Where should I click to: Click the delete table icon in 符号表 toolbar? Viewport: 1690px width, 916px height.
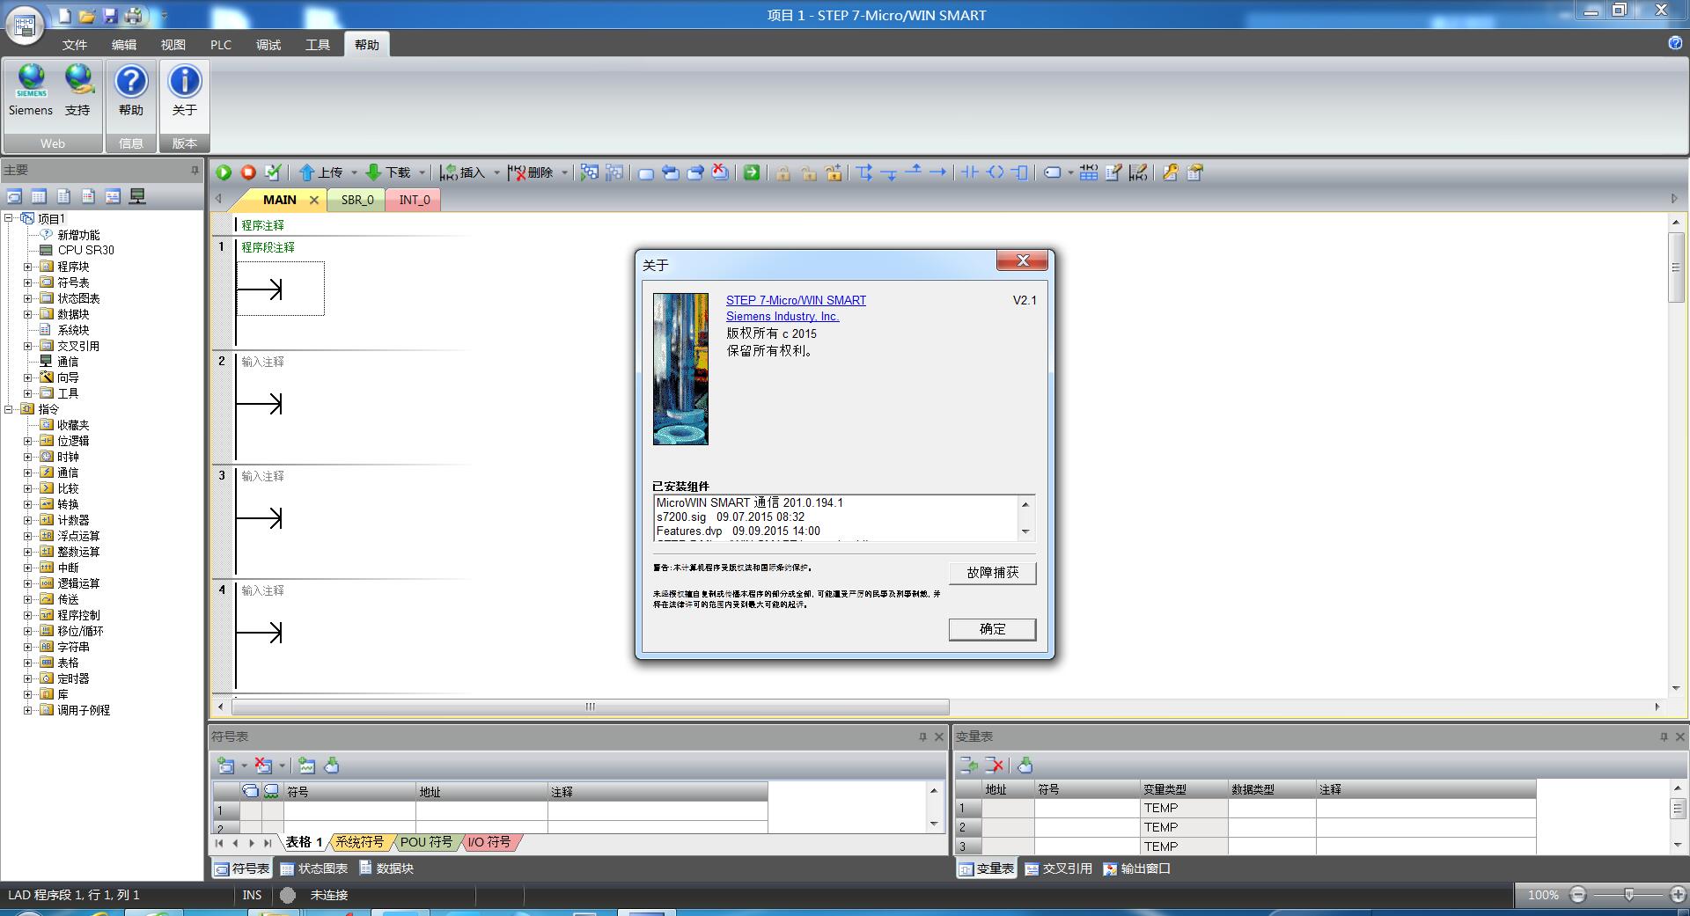263,766
